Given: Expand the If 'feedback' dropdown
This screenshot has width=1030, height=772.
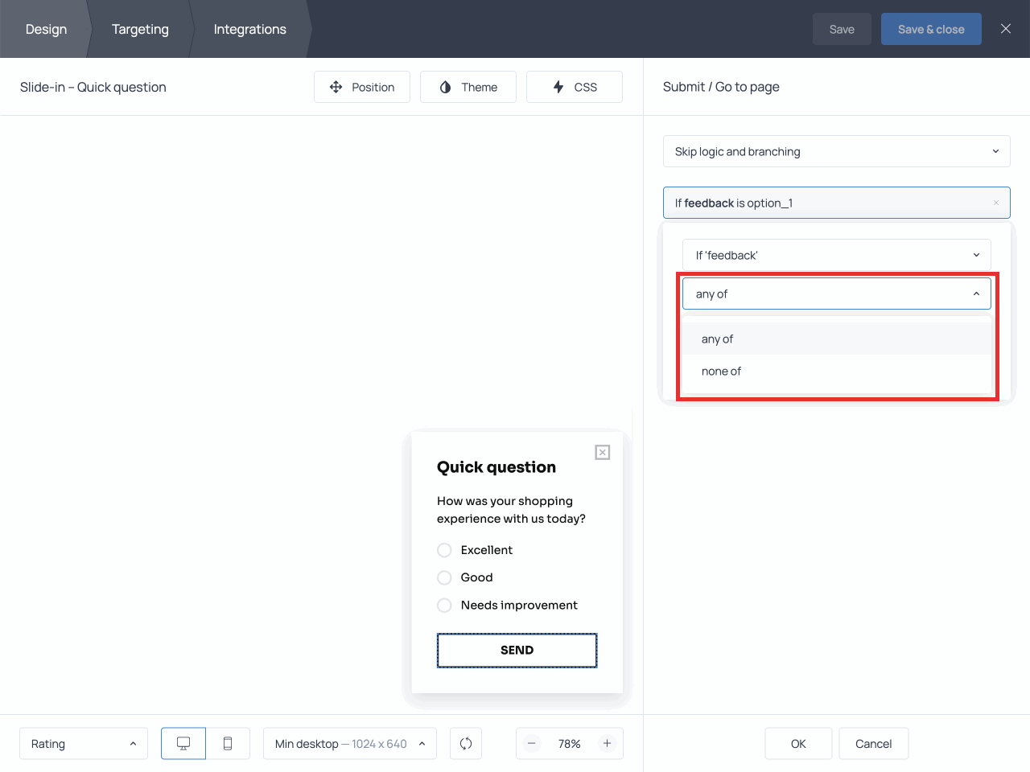Looking at the screenshot, I should pyautogui.click(x=836, y=255).
